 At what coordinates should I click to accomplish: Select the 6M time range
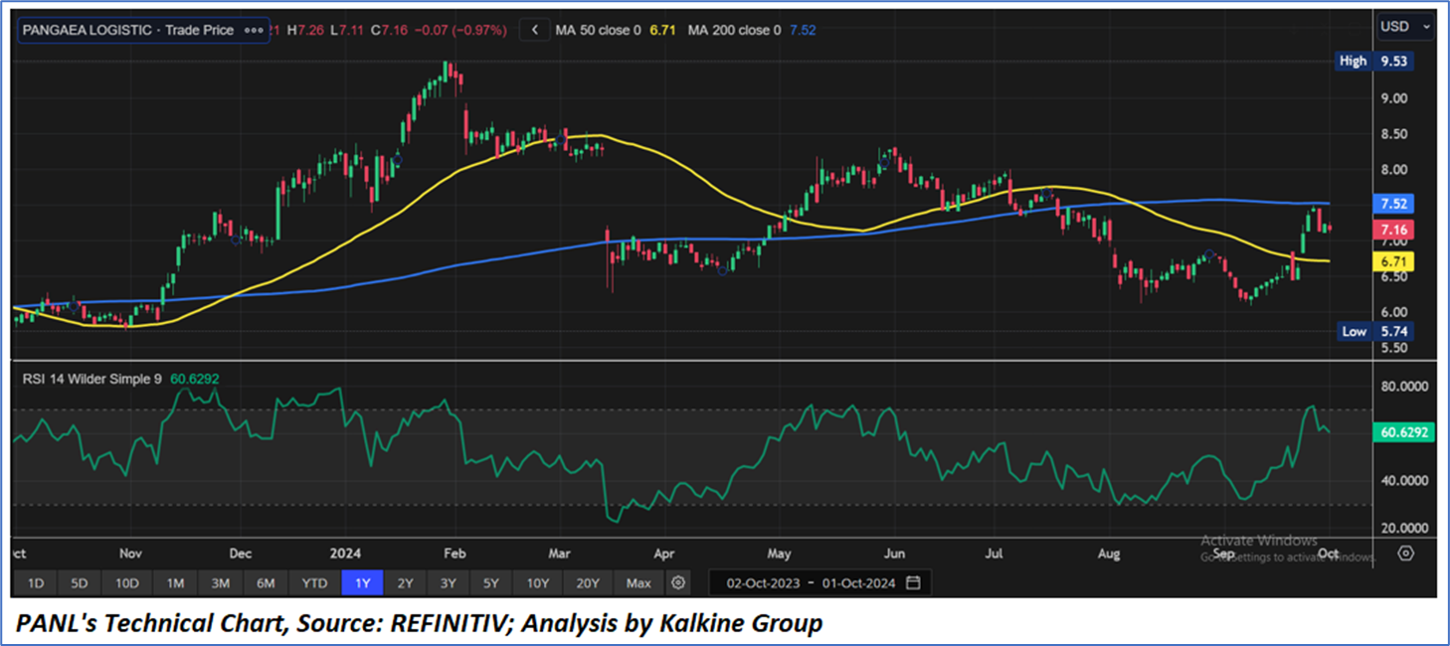[x=266, y=582]
